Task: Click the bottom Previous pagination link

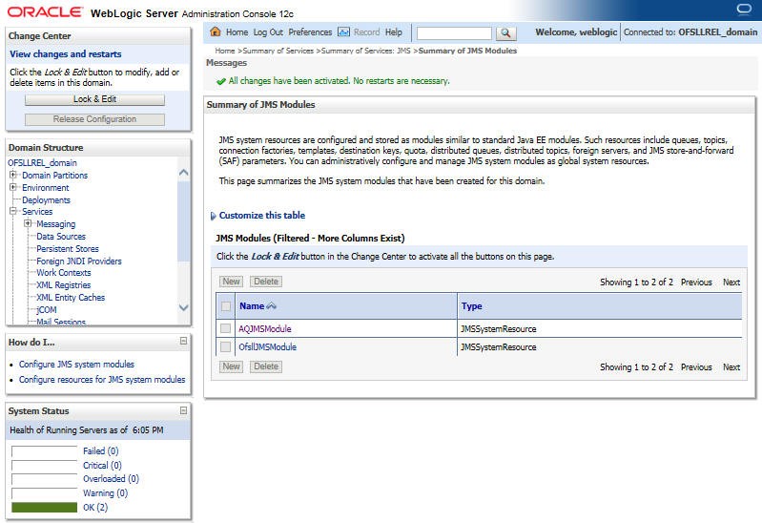Action: point(696,367)
